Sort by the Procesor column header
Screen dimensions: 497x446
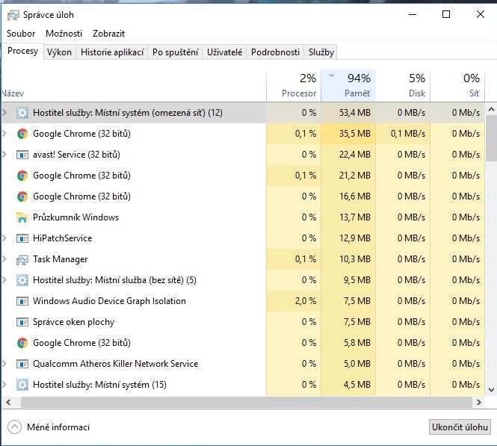(x=294, y=86)
